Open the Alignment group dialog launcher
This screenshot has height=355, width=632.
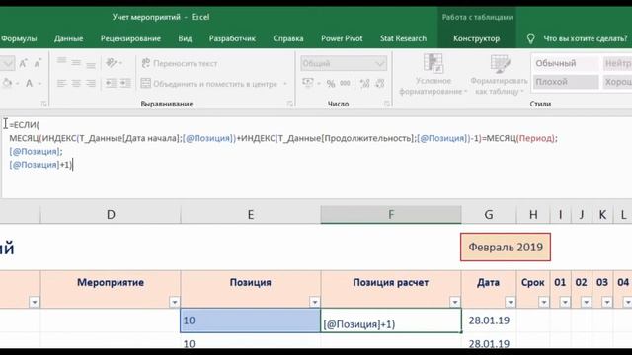289,104
